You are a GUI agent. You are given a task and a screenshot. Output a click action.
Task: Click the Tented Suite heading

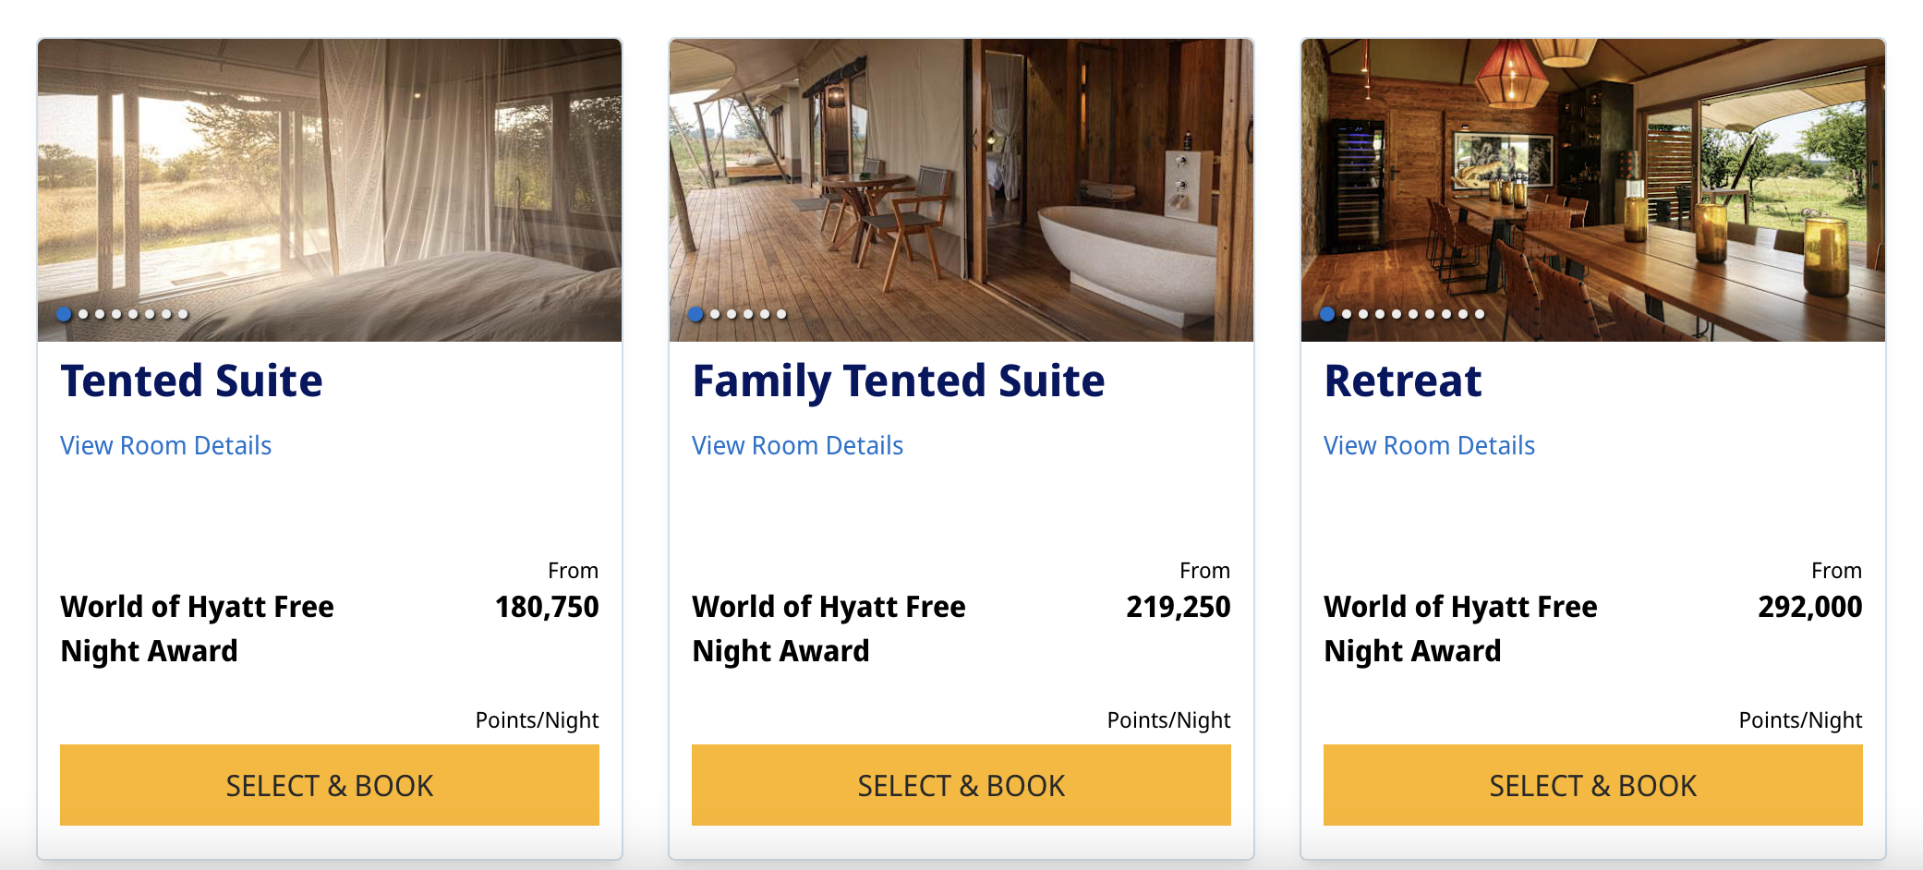click(192, 381)
